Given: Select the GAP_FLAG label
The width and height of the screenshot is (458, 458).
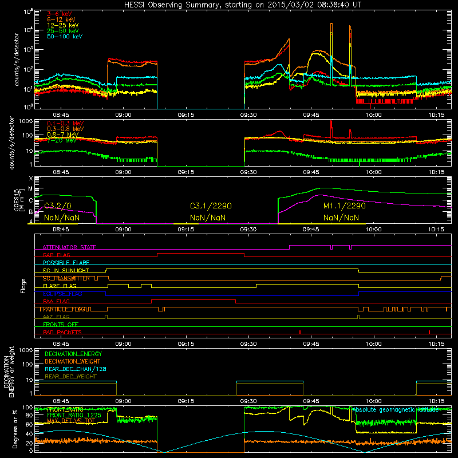Looking at the screenshot, I should pyautogui.click(x=56, y=255).
